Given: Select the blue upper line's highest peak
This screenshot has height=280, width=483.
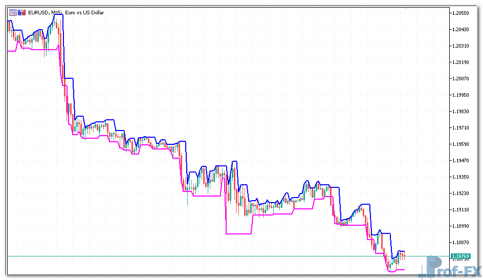Looking at the screenshot, I should 58,15.
